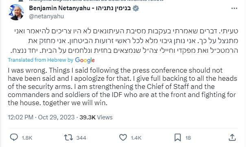The image size is (246, 147).
Task: Click the 'Translated from Hebrew by' link
Action: (41, 60)
